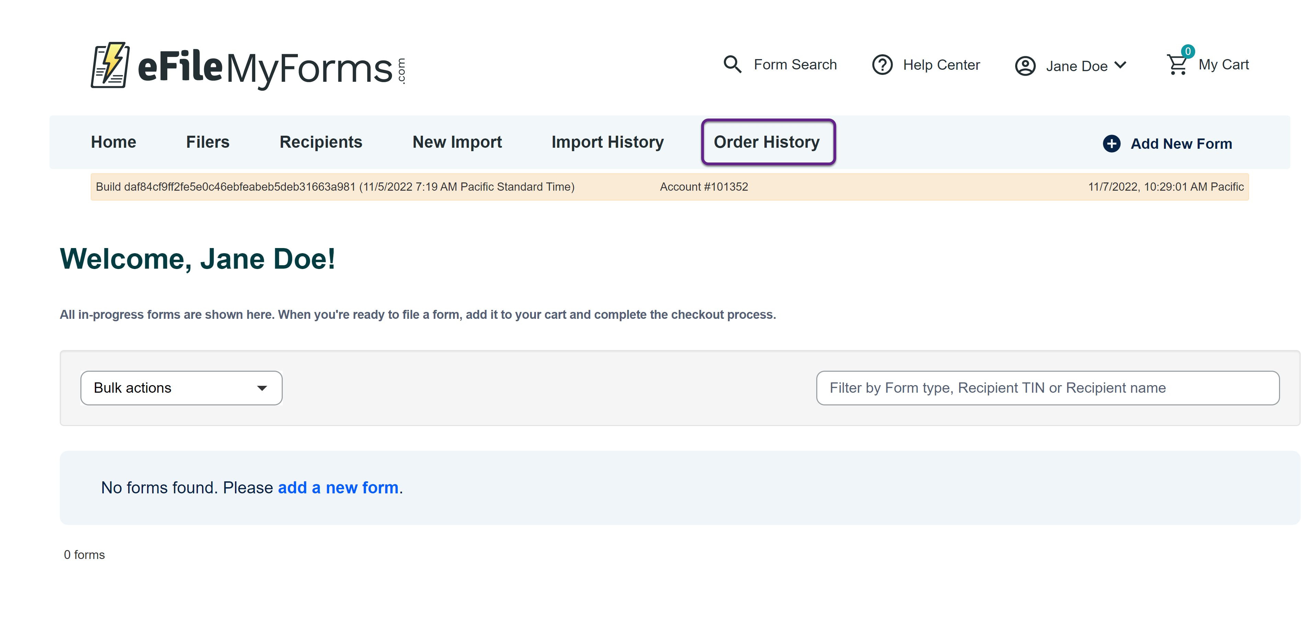1301x627 pixels.
Task: Select the Order History tab
Action: [x=766, y=142]
